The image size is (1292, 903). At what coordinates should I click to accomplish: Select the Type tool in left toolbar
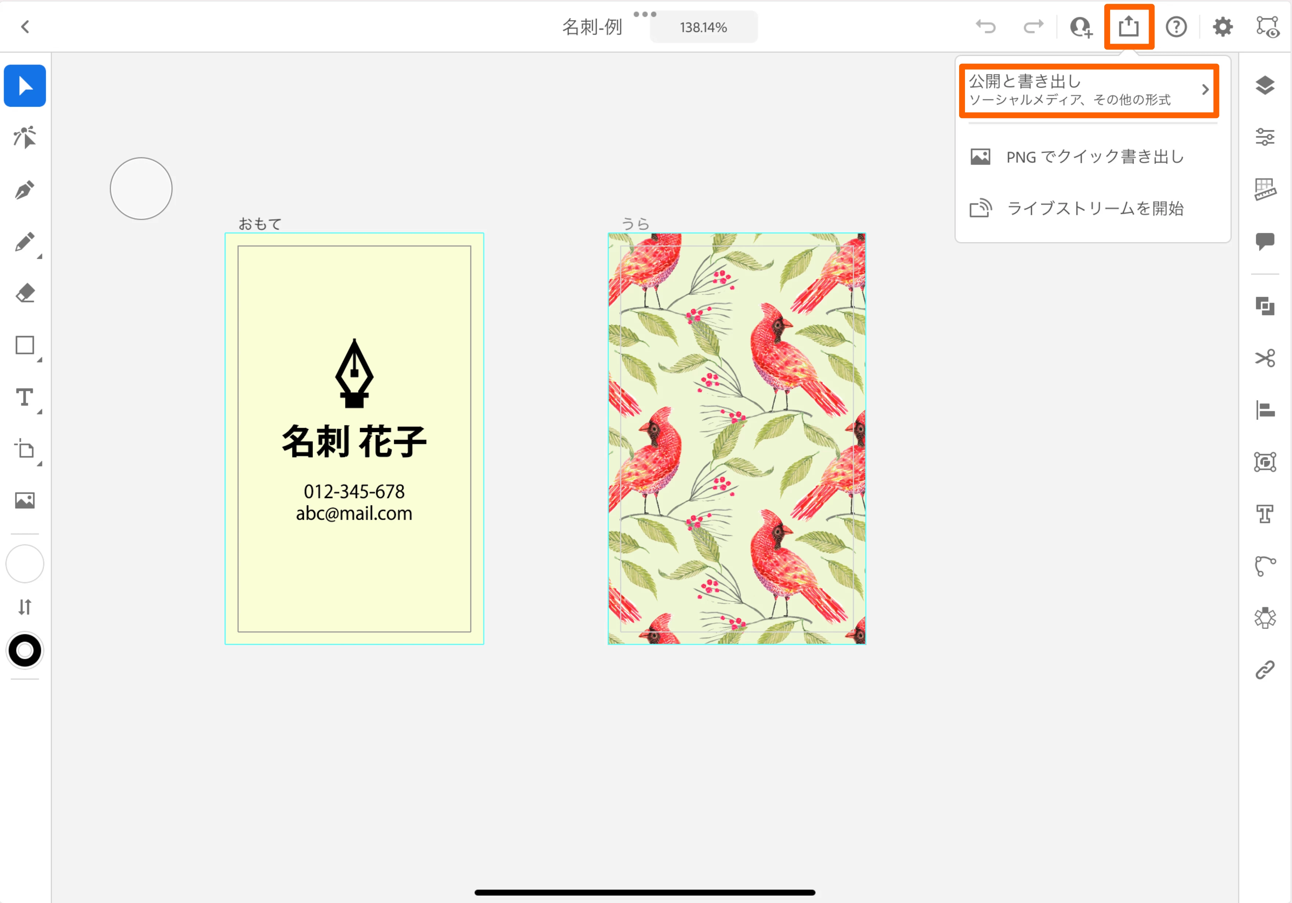pyautogui.click(x=25, y=398)
